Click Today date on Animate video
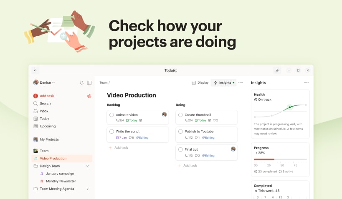Image resolution: width=342 pixels, height=199 pixels. click(x=132, y=120)
